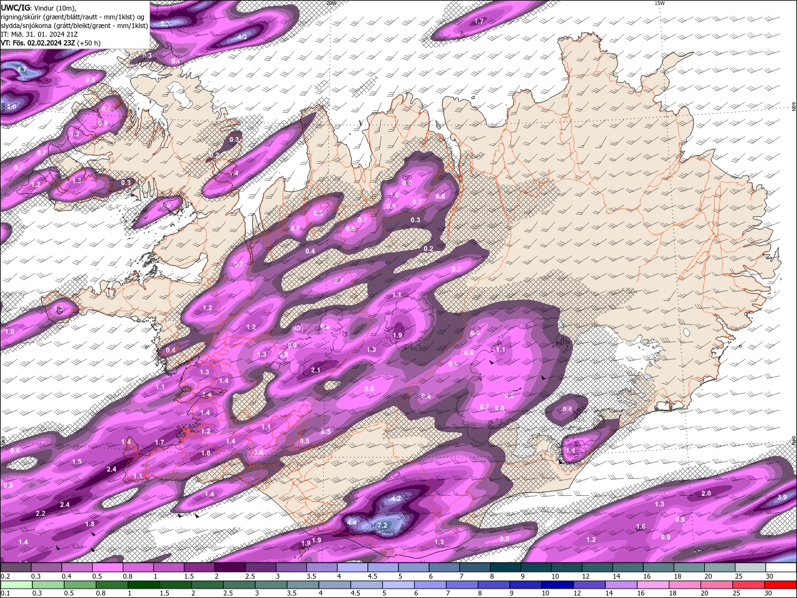Click the 2.0 precipitation value on the map
797x598 pixels.
click(706, 493)
